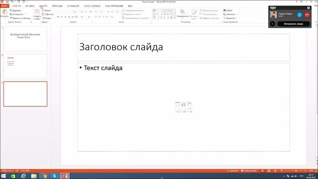Close the Skype call widget
This screenshot has width=318, height=179.
click(309, 8)
